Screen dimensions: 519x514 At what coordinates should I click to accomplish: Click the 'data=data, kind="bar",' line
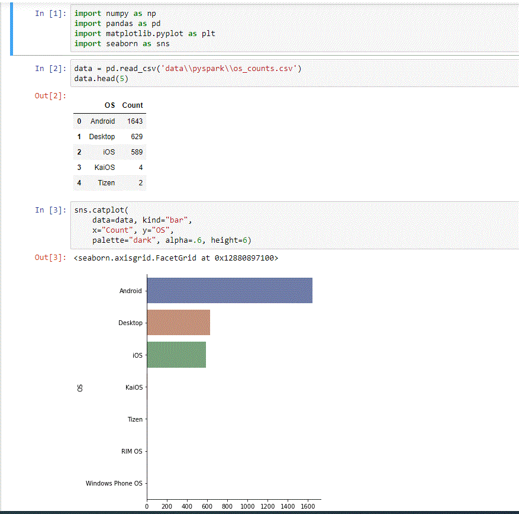tap(142, 220)
